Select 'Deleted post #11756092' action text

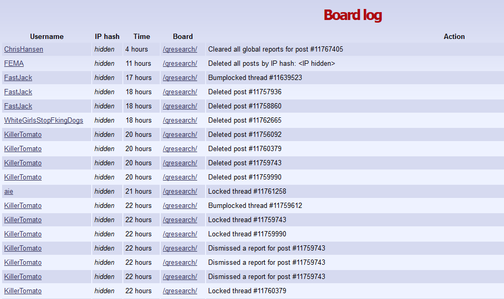coord(245,134)
